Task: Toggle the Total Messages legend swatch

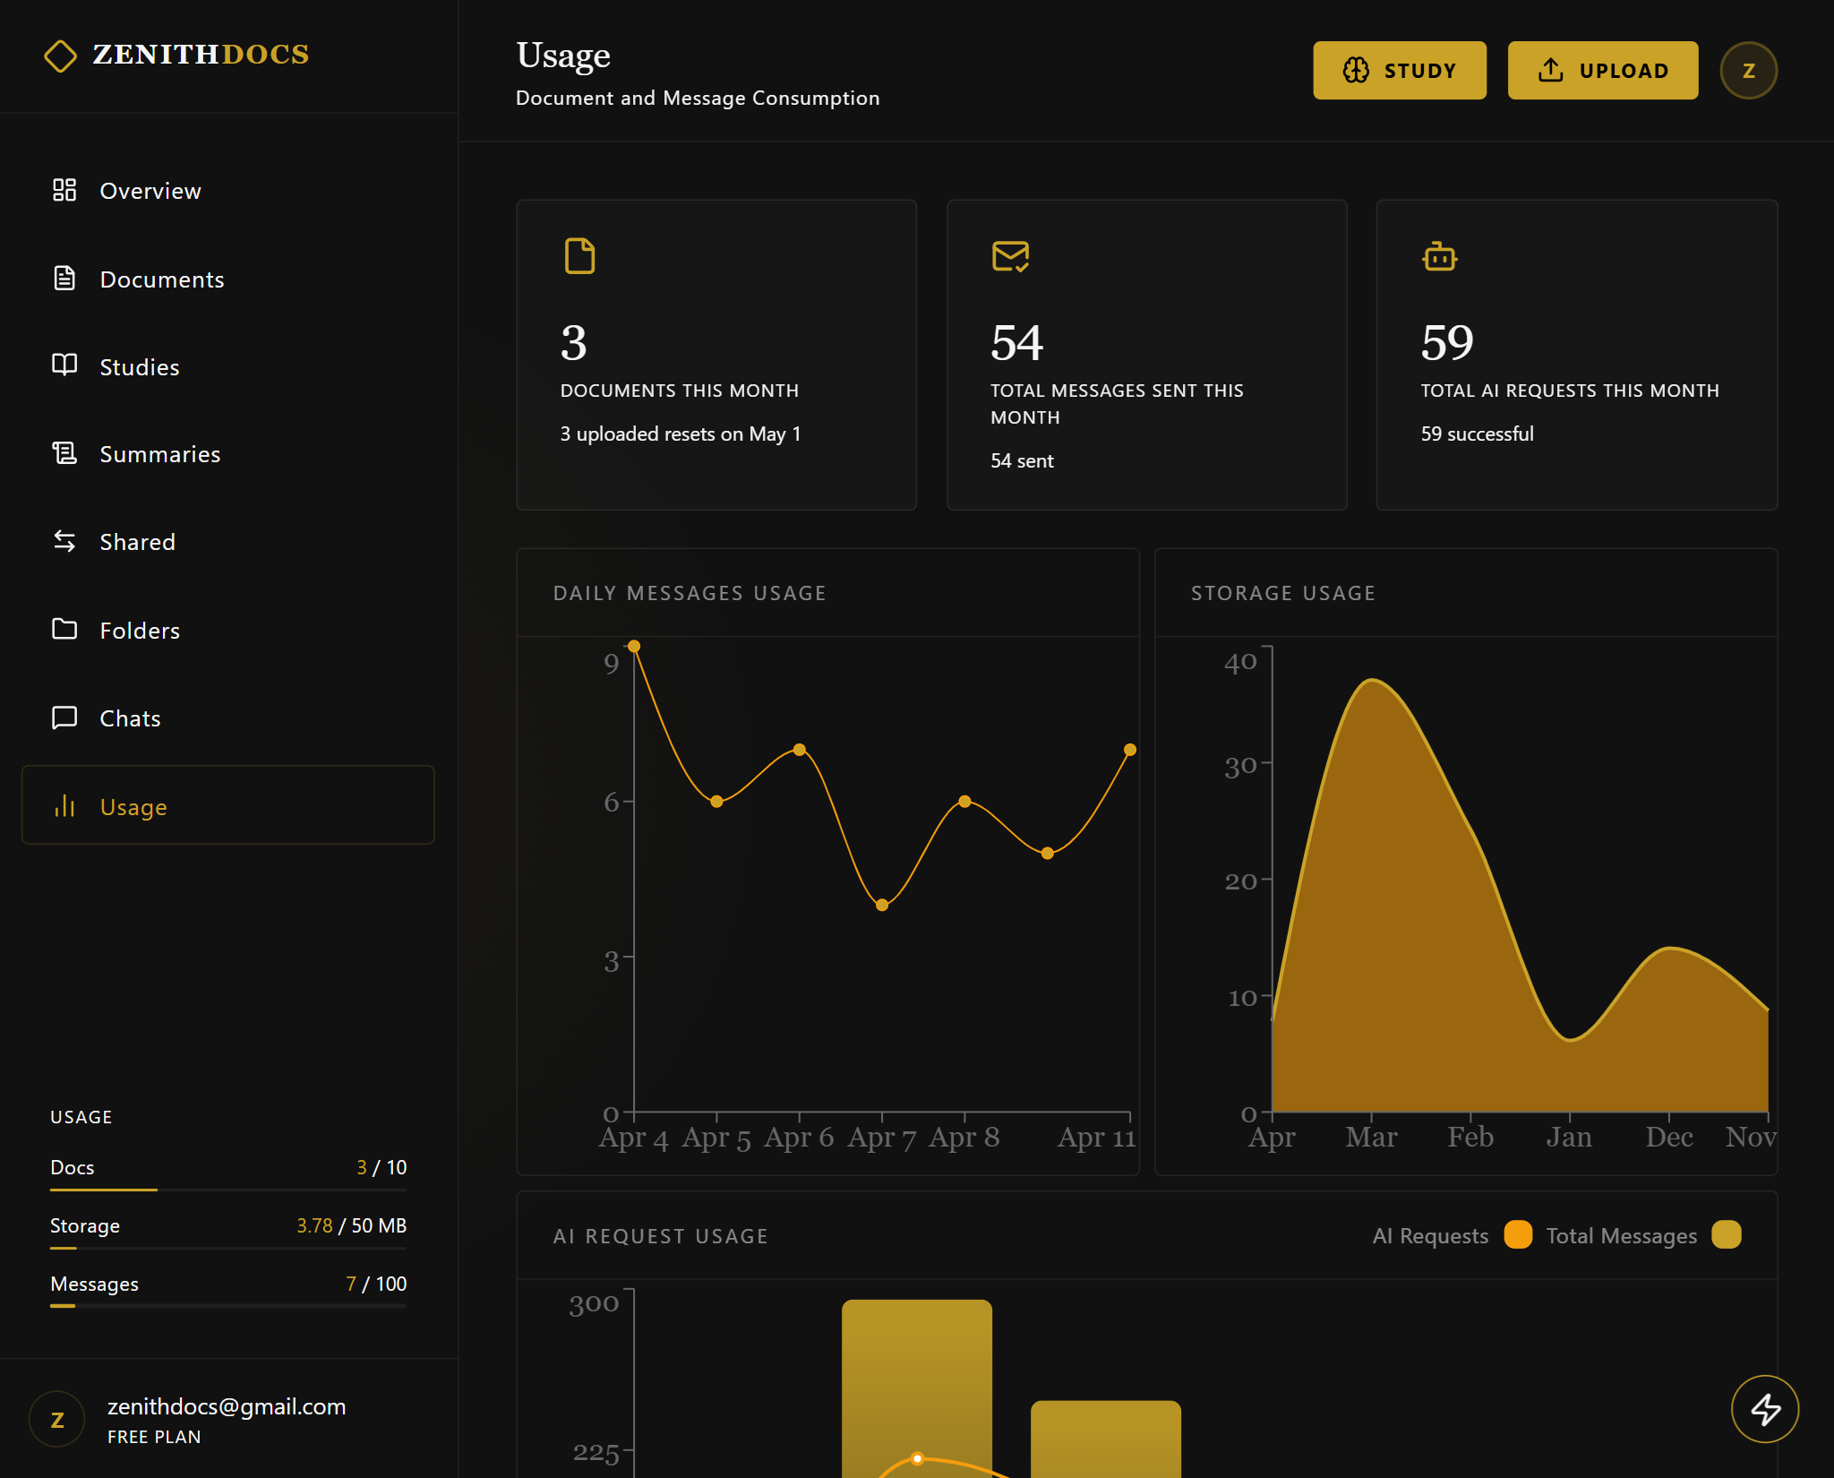Action: click(1726, 1235)
